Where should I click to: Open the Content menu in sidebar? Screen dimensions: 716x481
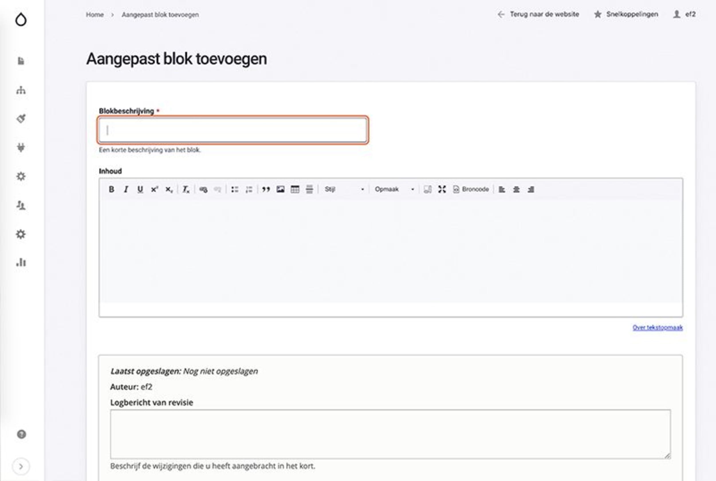[21, 61]
